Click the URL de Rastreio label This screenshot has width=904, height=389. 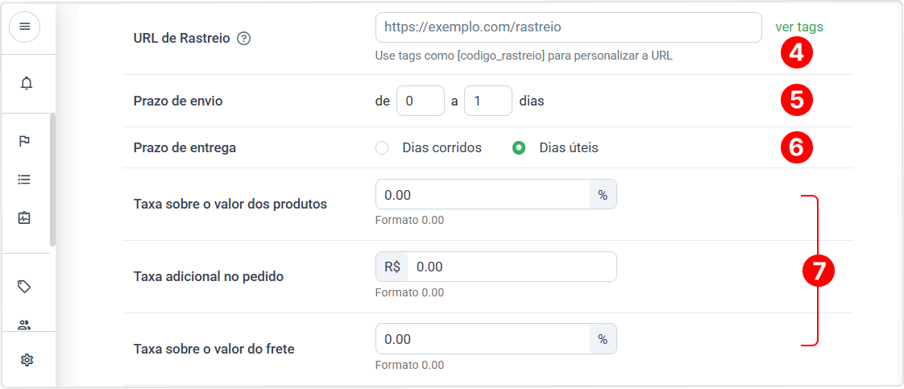pos(181,39)
